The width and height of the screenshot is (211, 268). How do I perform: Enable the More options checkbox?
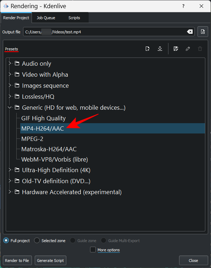tap(93, 250)
